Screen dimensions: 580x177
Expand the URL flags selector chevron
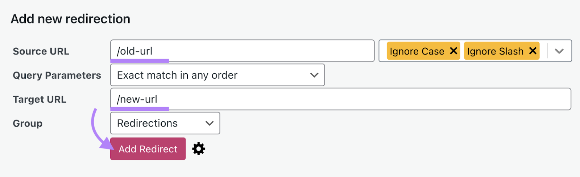pos(559,51)
